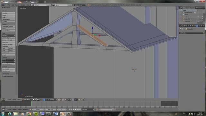Open Playback menu in timeline

25,110
